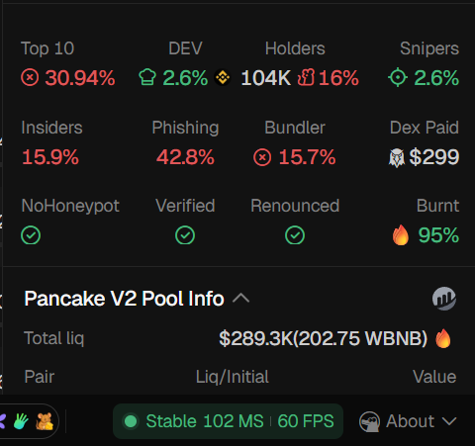Screen dimensions: 475x446
Task: Click the Top 10 value 30.94%
Action: point(80,78)
